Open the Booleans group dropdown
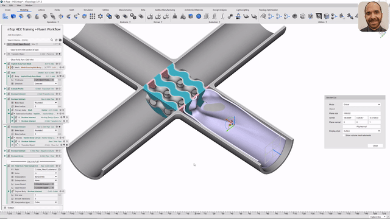This screenshot has height=219, width=390. (x=125, y=22)
